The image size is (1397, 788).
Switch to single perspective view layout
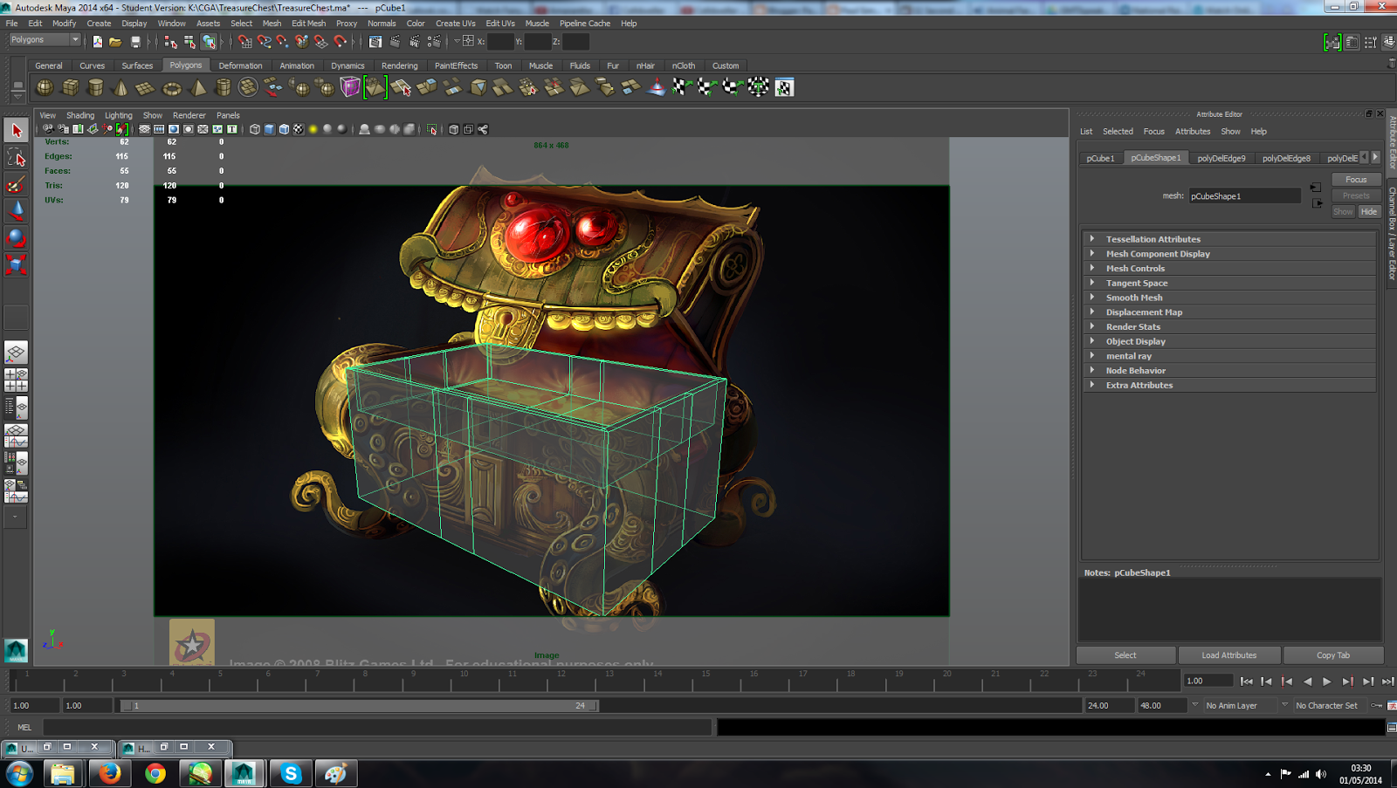[x=16, y=353]
